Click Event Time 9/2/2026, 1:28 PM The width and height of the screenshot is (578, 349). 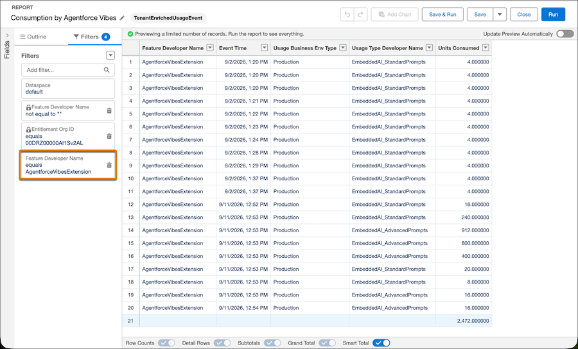243,153
